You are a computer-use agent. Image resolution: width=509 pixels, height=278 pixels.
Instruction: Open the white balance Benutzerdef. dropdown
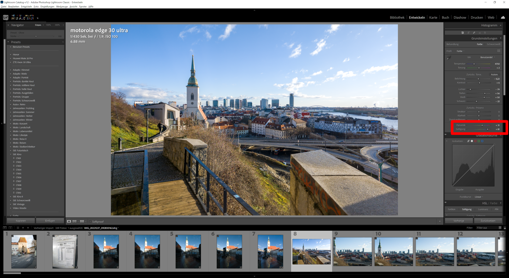[x=487, y=57]
